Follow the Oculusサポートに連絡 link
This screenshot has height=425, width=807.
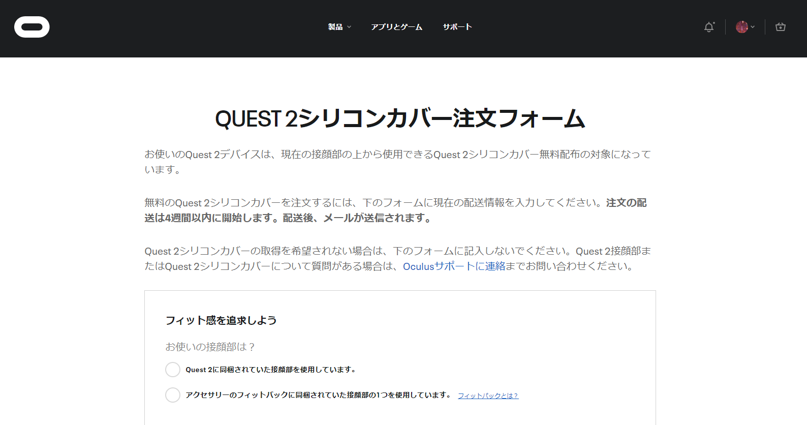pyautogui.click(x=454, y=266)
